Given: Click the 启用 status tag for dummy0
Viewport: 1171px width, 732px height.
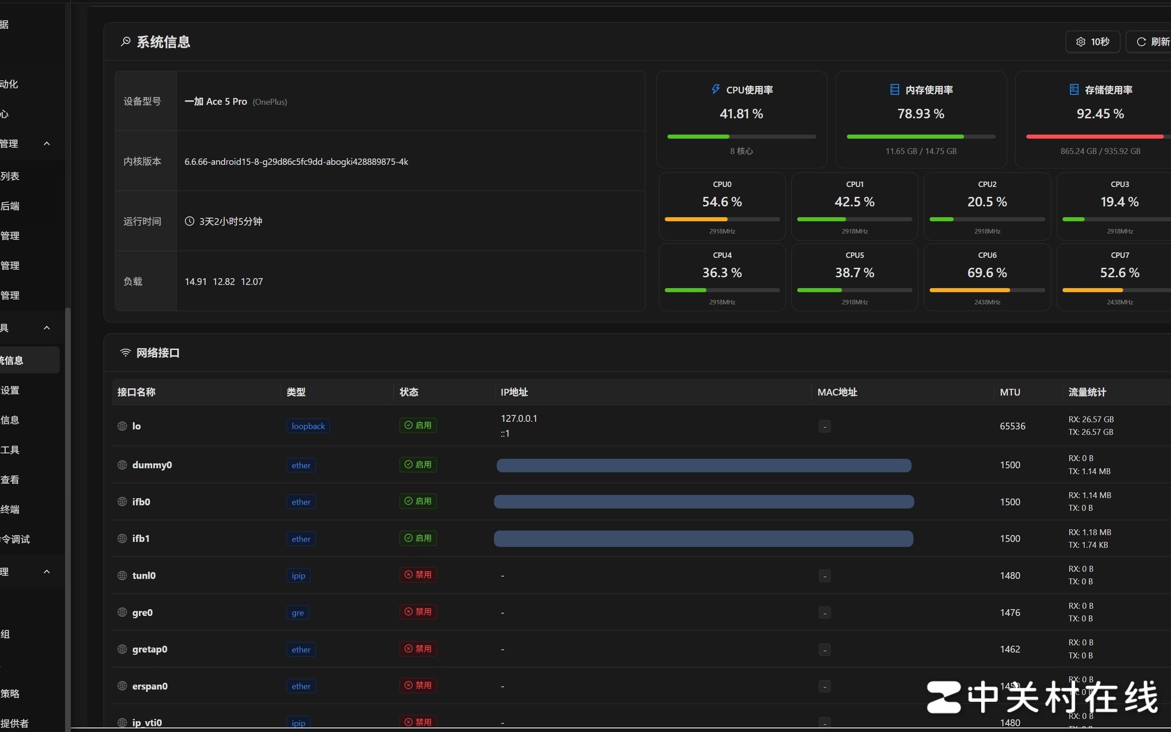Looking at the screenshot, I should click(418, 464).
